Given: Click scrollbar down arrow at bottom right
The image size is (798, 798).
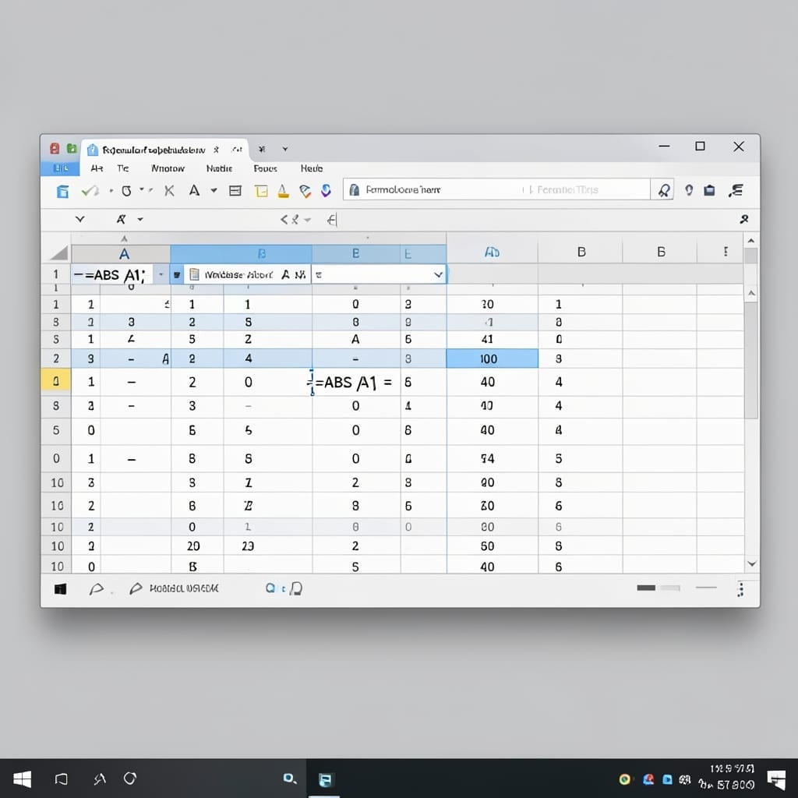Looking at the screenshot, I should (x=752, y=564).
